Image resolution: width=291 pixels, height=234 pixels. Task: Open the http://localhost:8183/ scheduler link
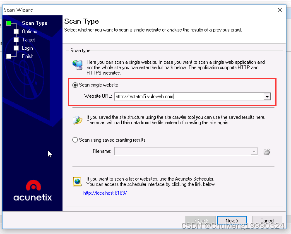105,193
